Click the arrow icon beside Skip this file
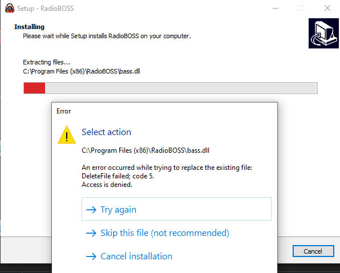 (91, 233)
